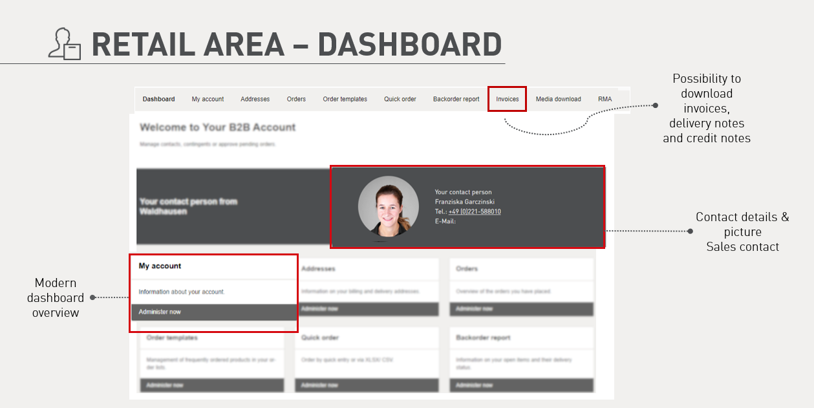This screenshot has width=814, height=408.
Task: Open the Dashboard tab
Action: click(158, 99)
